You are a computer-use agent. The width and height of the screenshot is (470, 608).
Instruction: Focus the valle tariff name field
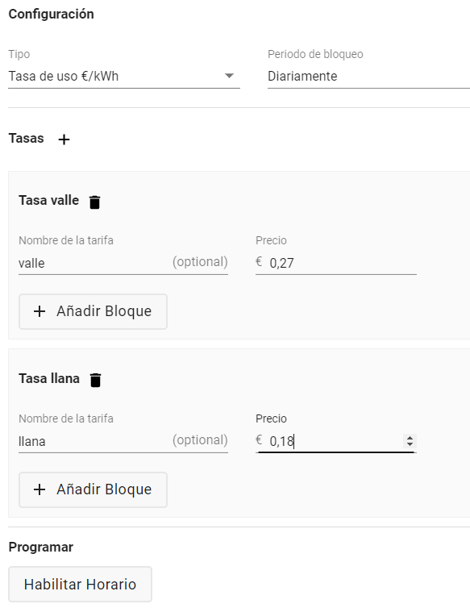(x=123, y=263)
